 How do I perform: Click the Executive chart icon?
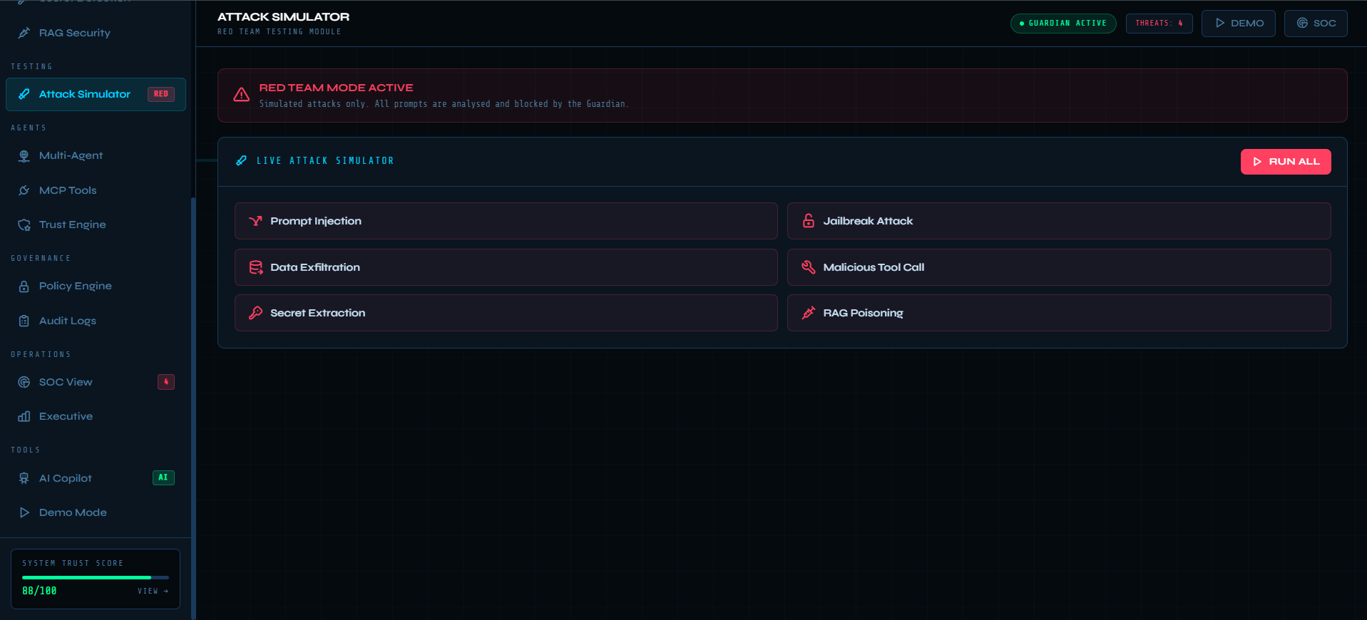[x=24, y=416]
